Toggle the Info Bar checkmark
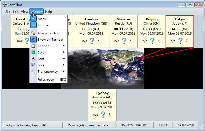This screenshot has height=131, width=205. click(33, 25)
